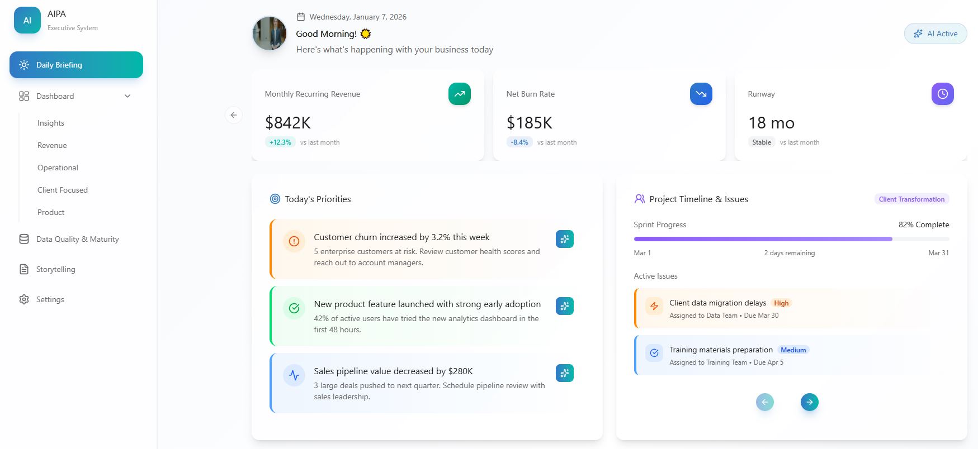Select Daily Briefing in the sidebar
The width and height of the screenshot is (978, 449).
point(76,65)
